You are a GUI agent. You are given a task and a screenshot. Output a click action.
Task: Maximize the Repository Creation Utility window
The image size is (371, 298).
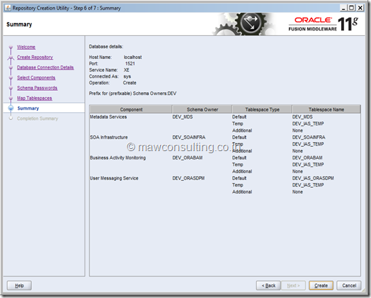click(x=352, y=8)
